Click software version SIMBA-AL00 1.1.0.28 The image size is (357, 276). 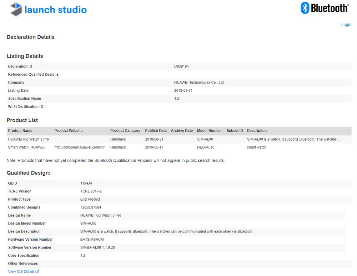point(97,247)
